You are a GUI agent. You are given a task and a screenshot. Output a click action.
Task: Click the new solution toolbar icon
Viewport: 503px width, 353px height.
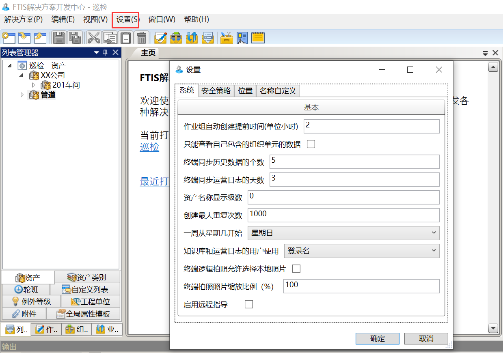pos(9,38)
